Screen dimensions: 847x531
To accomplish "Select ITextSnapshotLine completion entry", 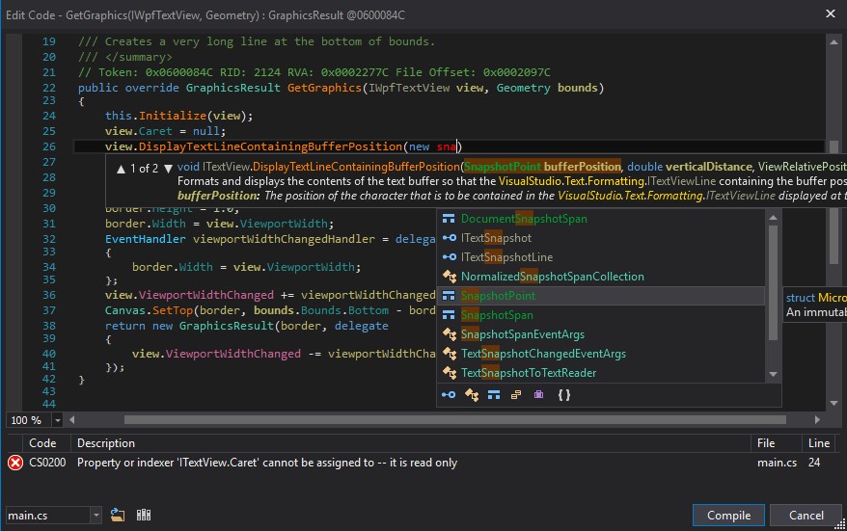I will tap(506, 257).
